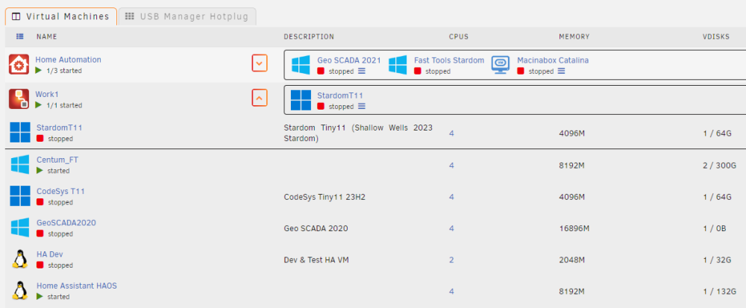
Task: Click the Centum_FT Windows icon
Action: click(20, 165)
